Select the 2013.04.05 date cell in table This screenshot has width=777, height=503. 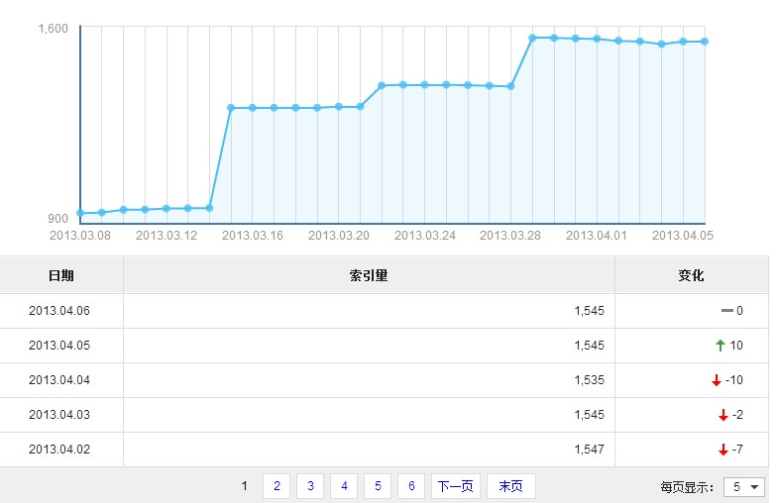pos(59,346)
